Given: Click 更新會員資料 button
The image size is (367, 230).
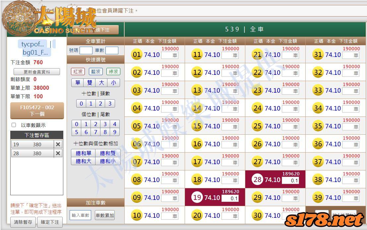Looking at the screenshot, I should tap(37, 72).
